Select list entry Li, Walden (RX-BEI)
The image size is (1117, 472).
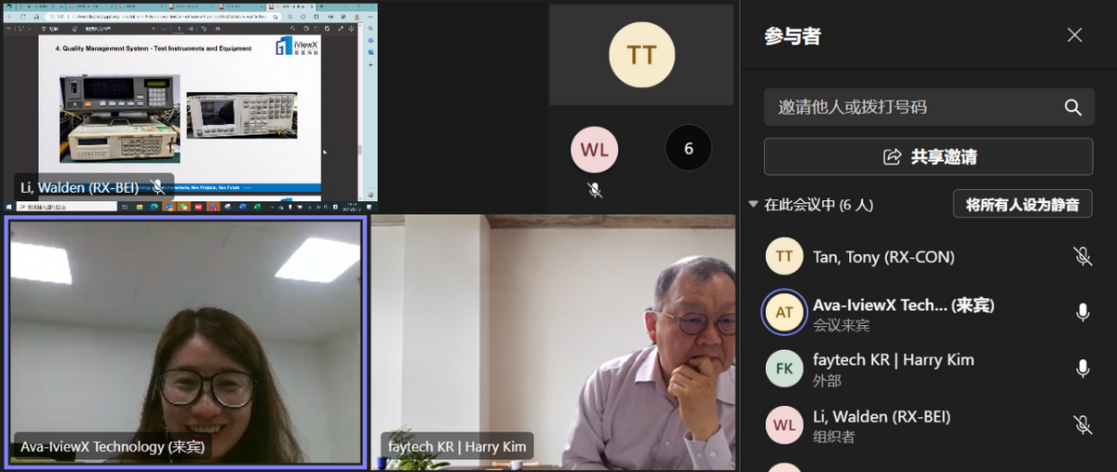(881, 416)
